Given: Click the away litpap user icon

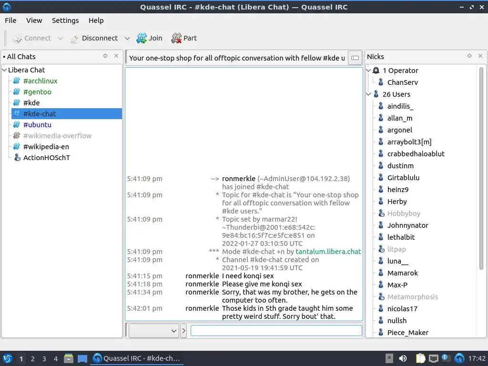Looking at the screenshot, I should point(381,249).
